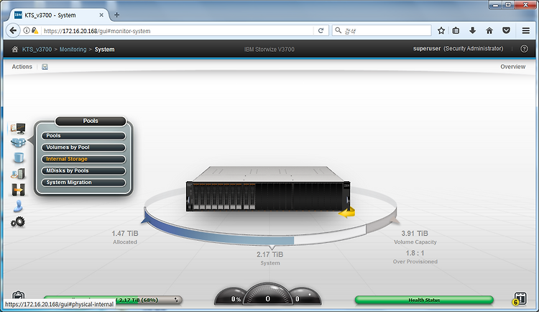Click the yellow rotate arrow on enclosure

[x=347, y=213]
